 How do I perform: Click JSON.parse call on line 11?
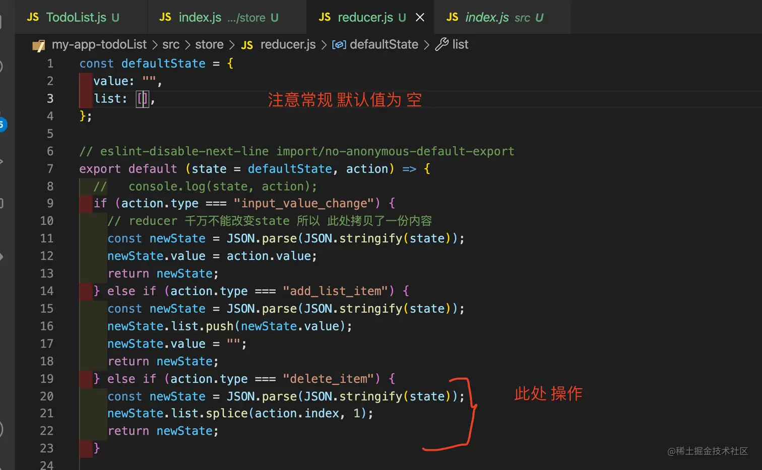[261, 239]
